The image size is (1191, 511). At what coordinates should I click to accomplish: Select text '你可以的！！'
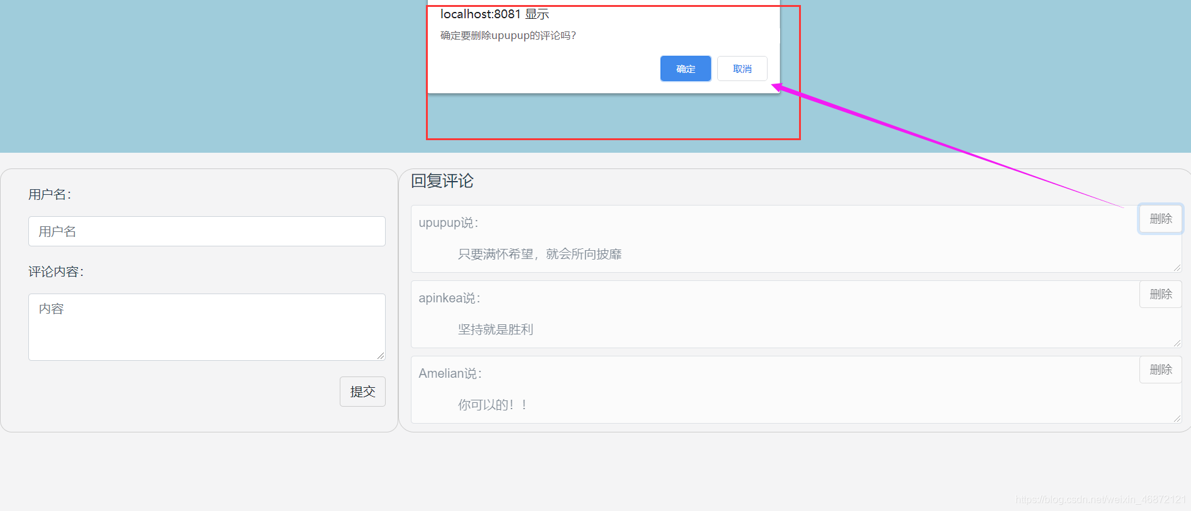click(x=493, y=405)
